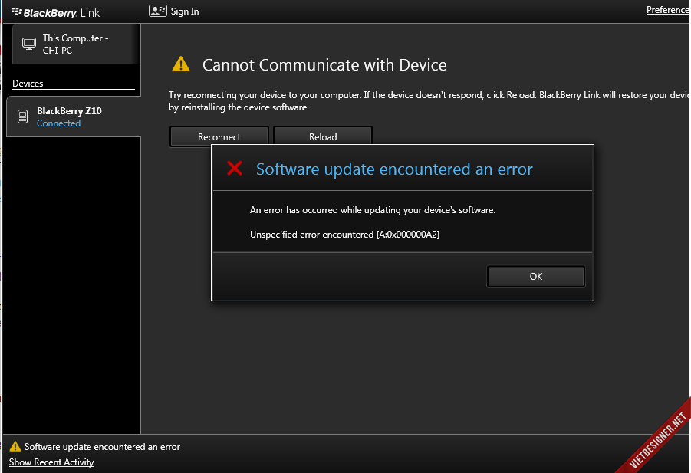
Task: Select the BlackBerry Z10 device
Action: [74, 117]
